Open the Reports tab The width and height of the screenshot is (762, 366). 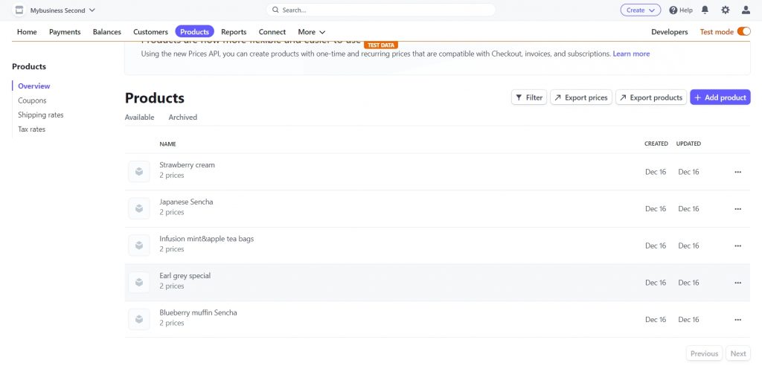(234, 31)
